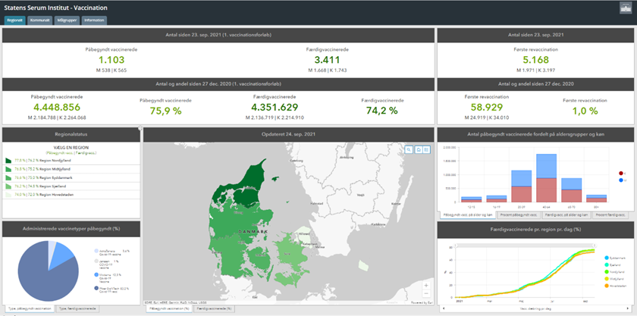Open the Information tab
Viewport: 637px width, 316px height.
coord(94,20)
